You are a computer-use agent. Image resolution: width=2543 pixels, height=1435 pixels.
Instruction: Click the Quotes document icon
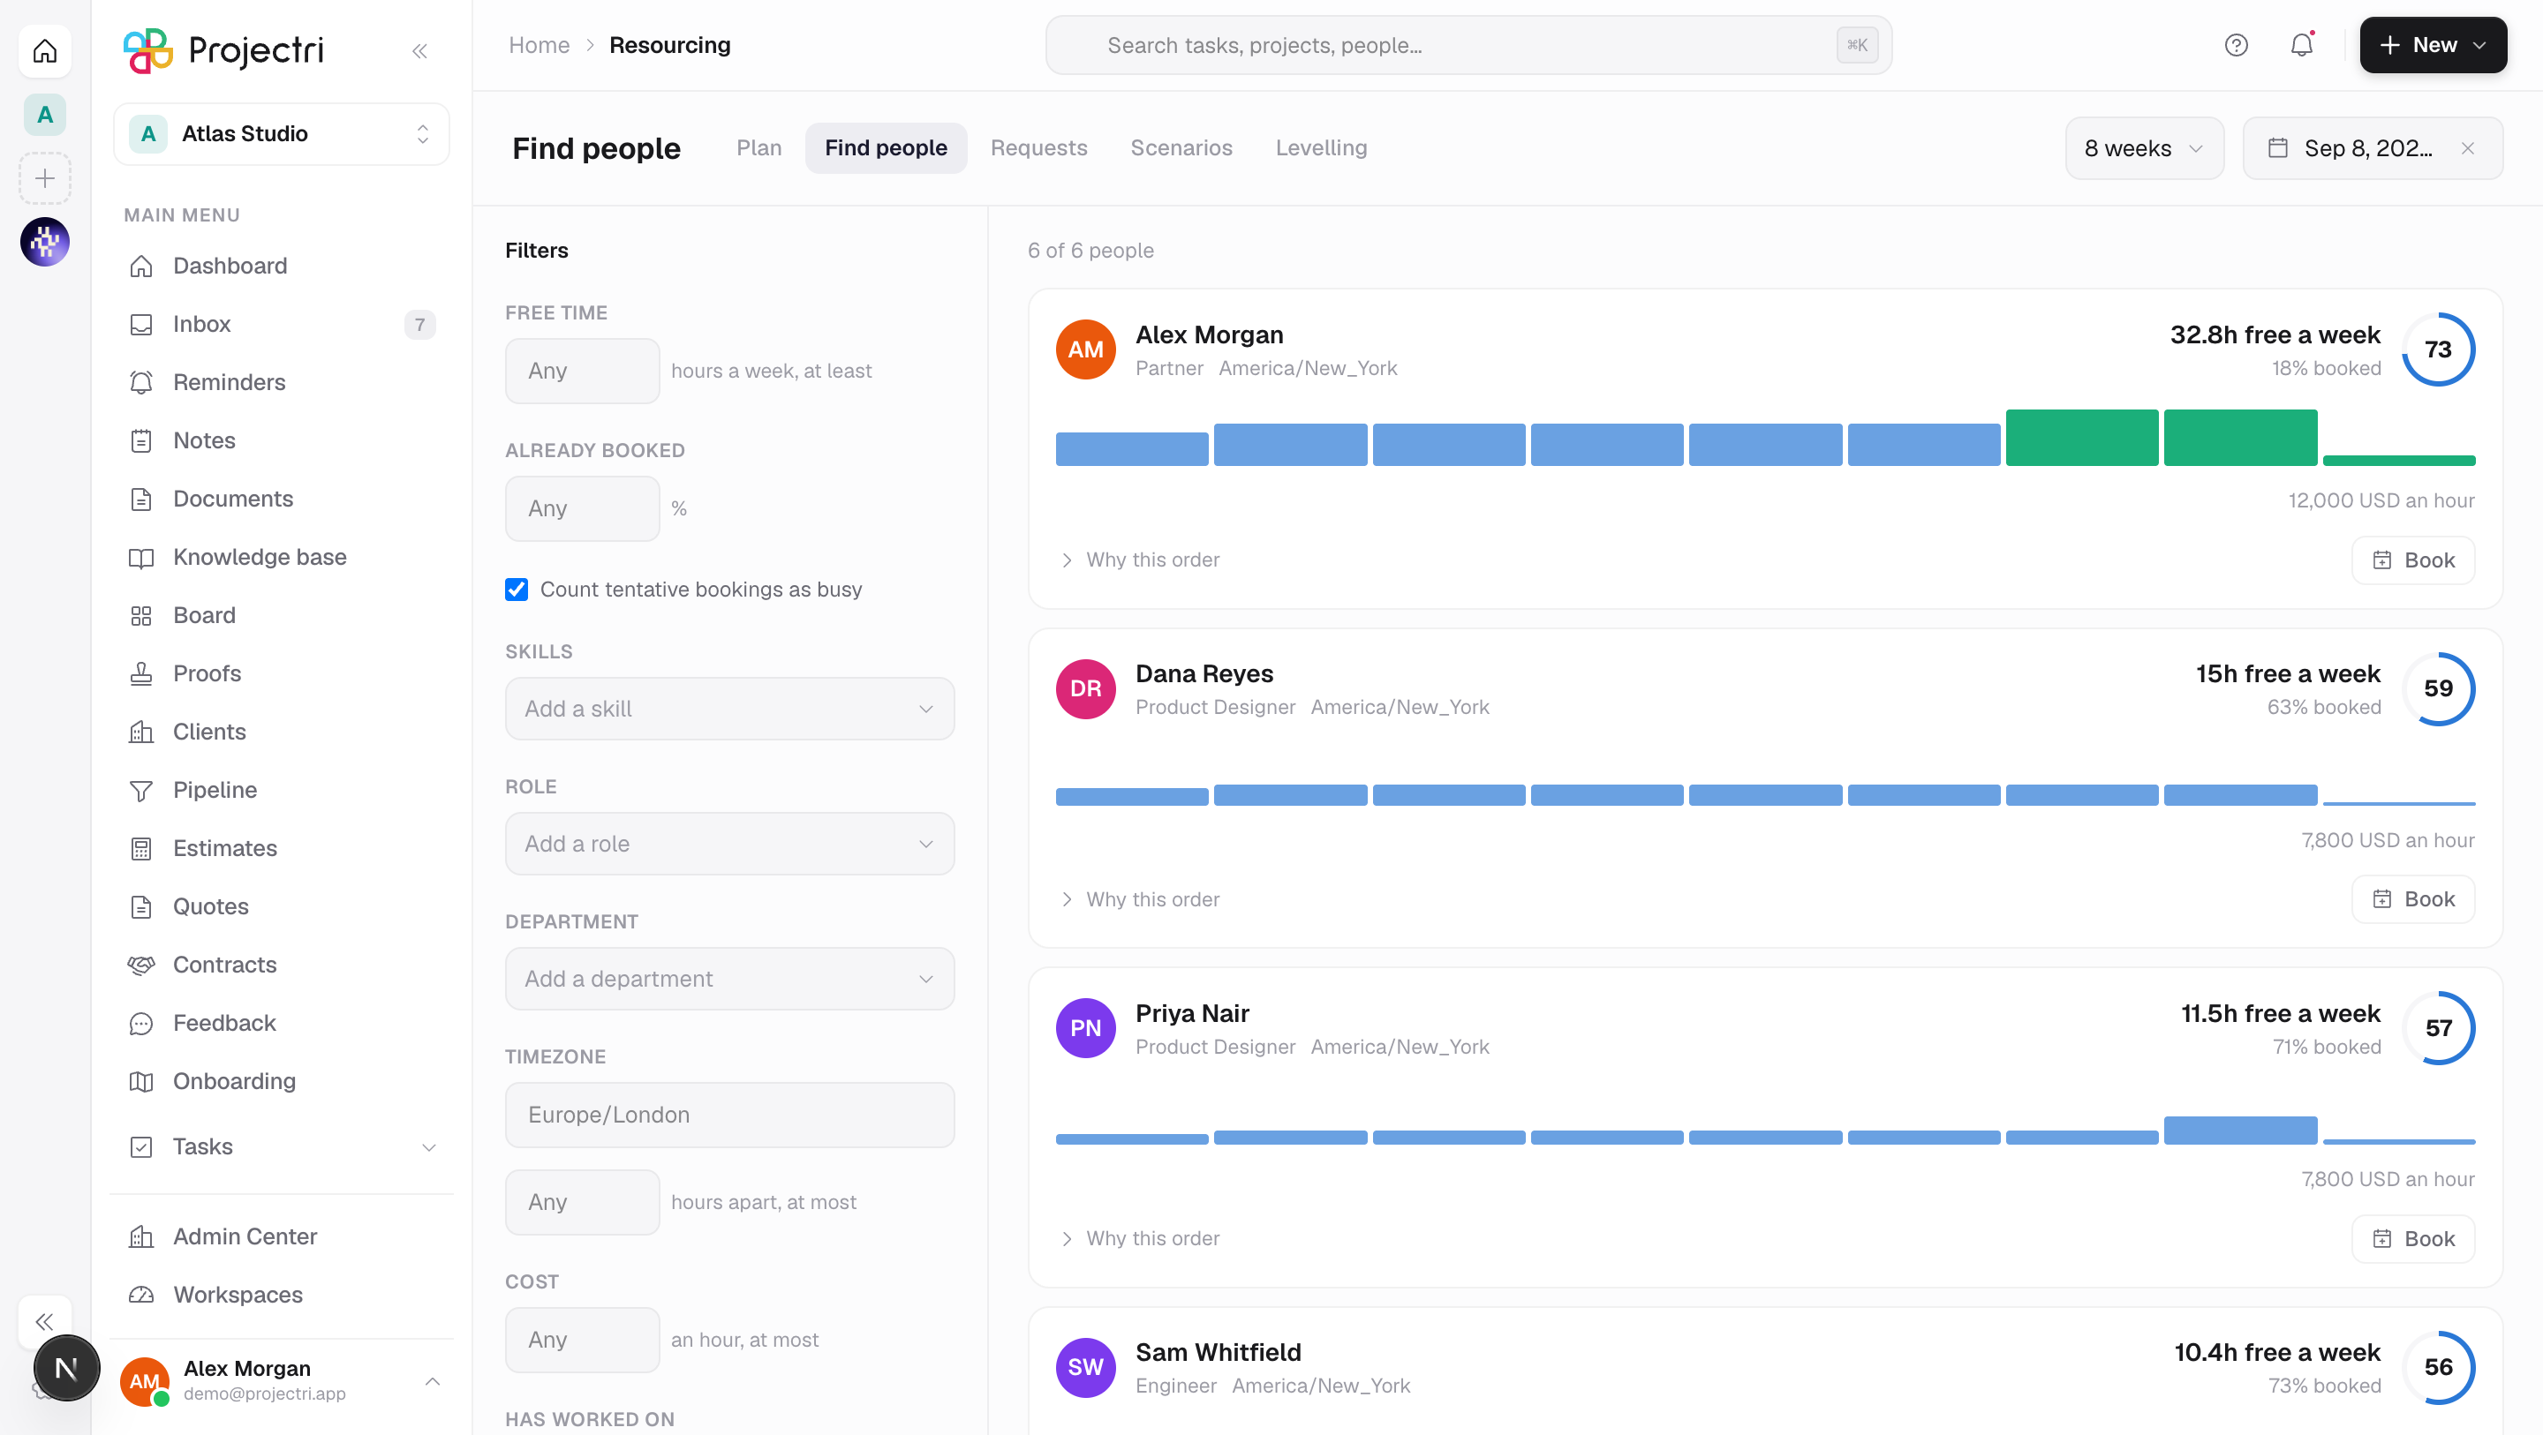point(141,907)
